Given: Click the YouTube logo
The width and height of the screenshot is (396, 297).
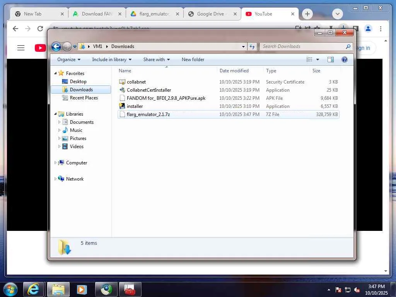Looking at the screenshot, I should tap(40, 48).
